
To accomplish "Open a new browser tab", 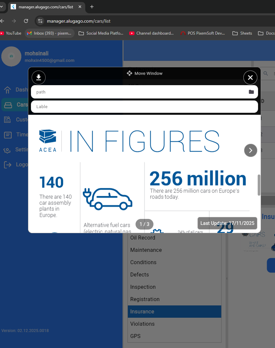I will 92,7.
